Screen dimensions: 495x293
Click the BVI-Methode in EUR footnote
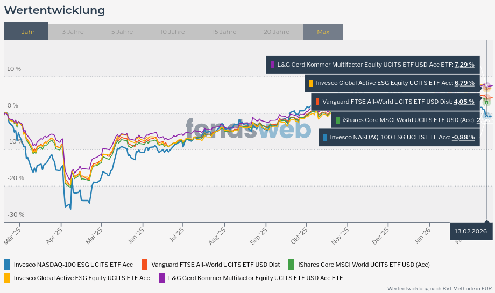tap(440, 288)
